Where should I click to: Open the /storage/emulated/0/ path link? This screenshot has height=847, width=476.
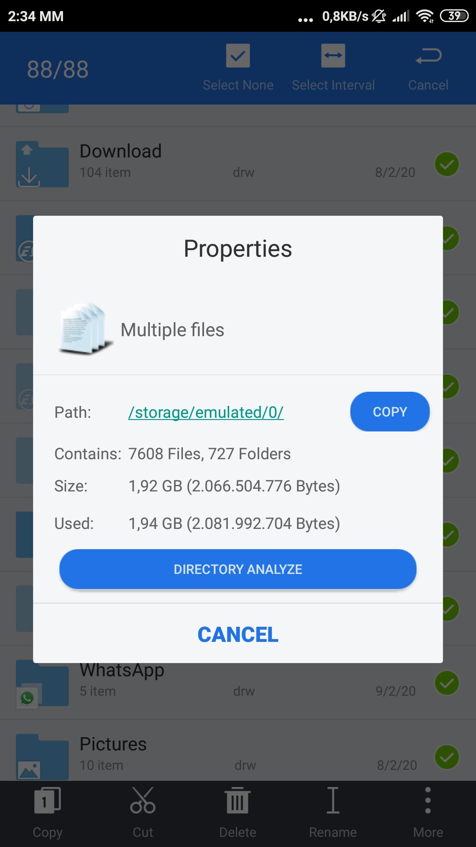click(x=206, y=412)
